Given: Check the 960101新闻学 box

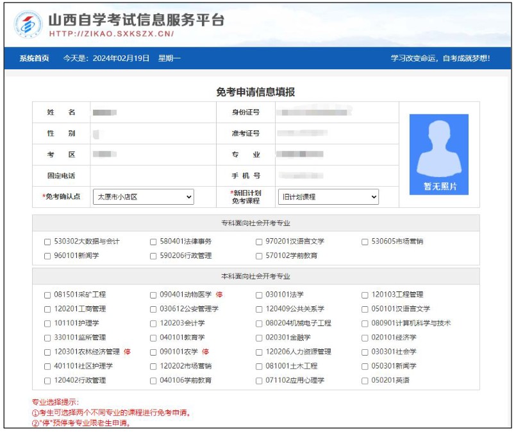Looking at the screenshot, I should (47, 256).
